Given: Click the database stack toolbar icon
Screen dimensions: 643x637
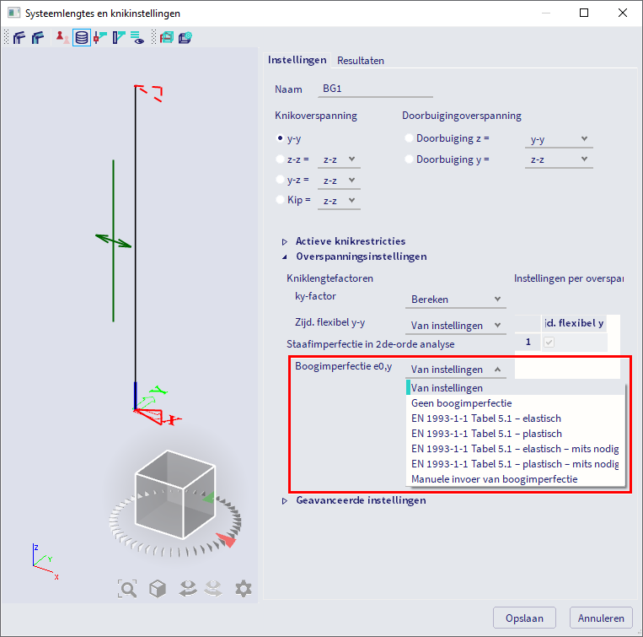Looking at the screenshot, I should [x=81, y=38].
